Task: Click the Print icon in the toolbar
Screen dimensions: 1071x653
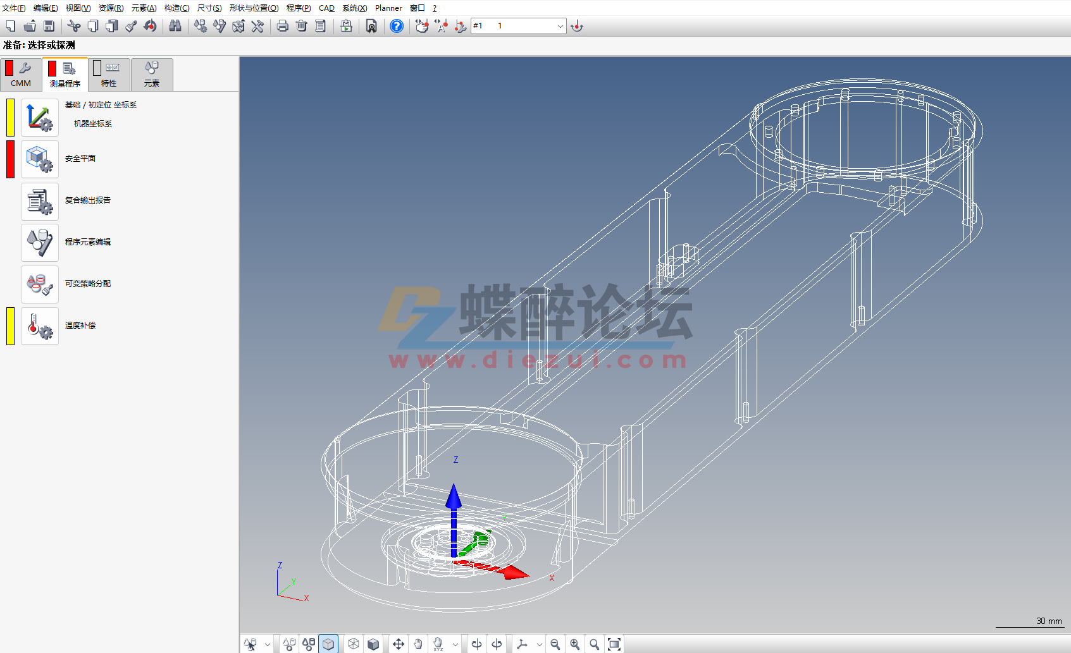Action: coord(282,26)
